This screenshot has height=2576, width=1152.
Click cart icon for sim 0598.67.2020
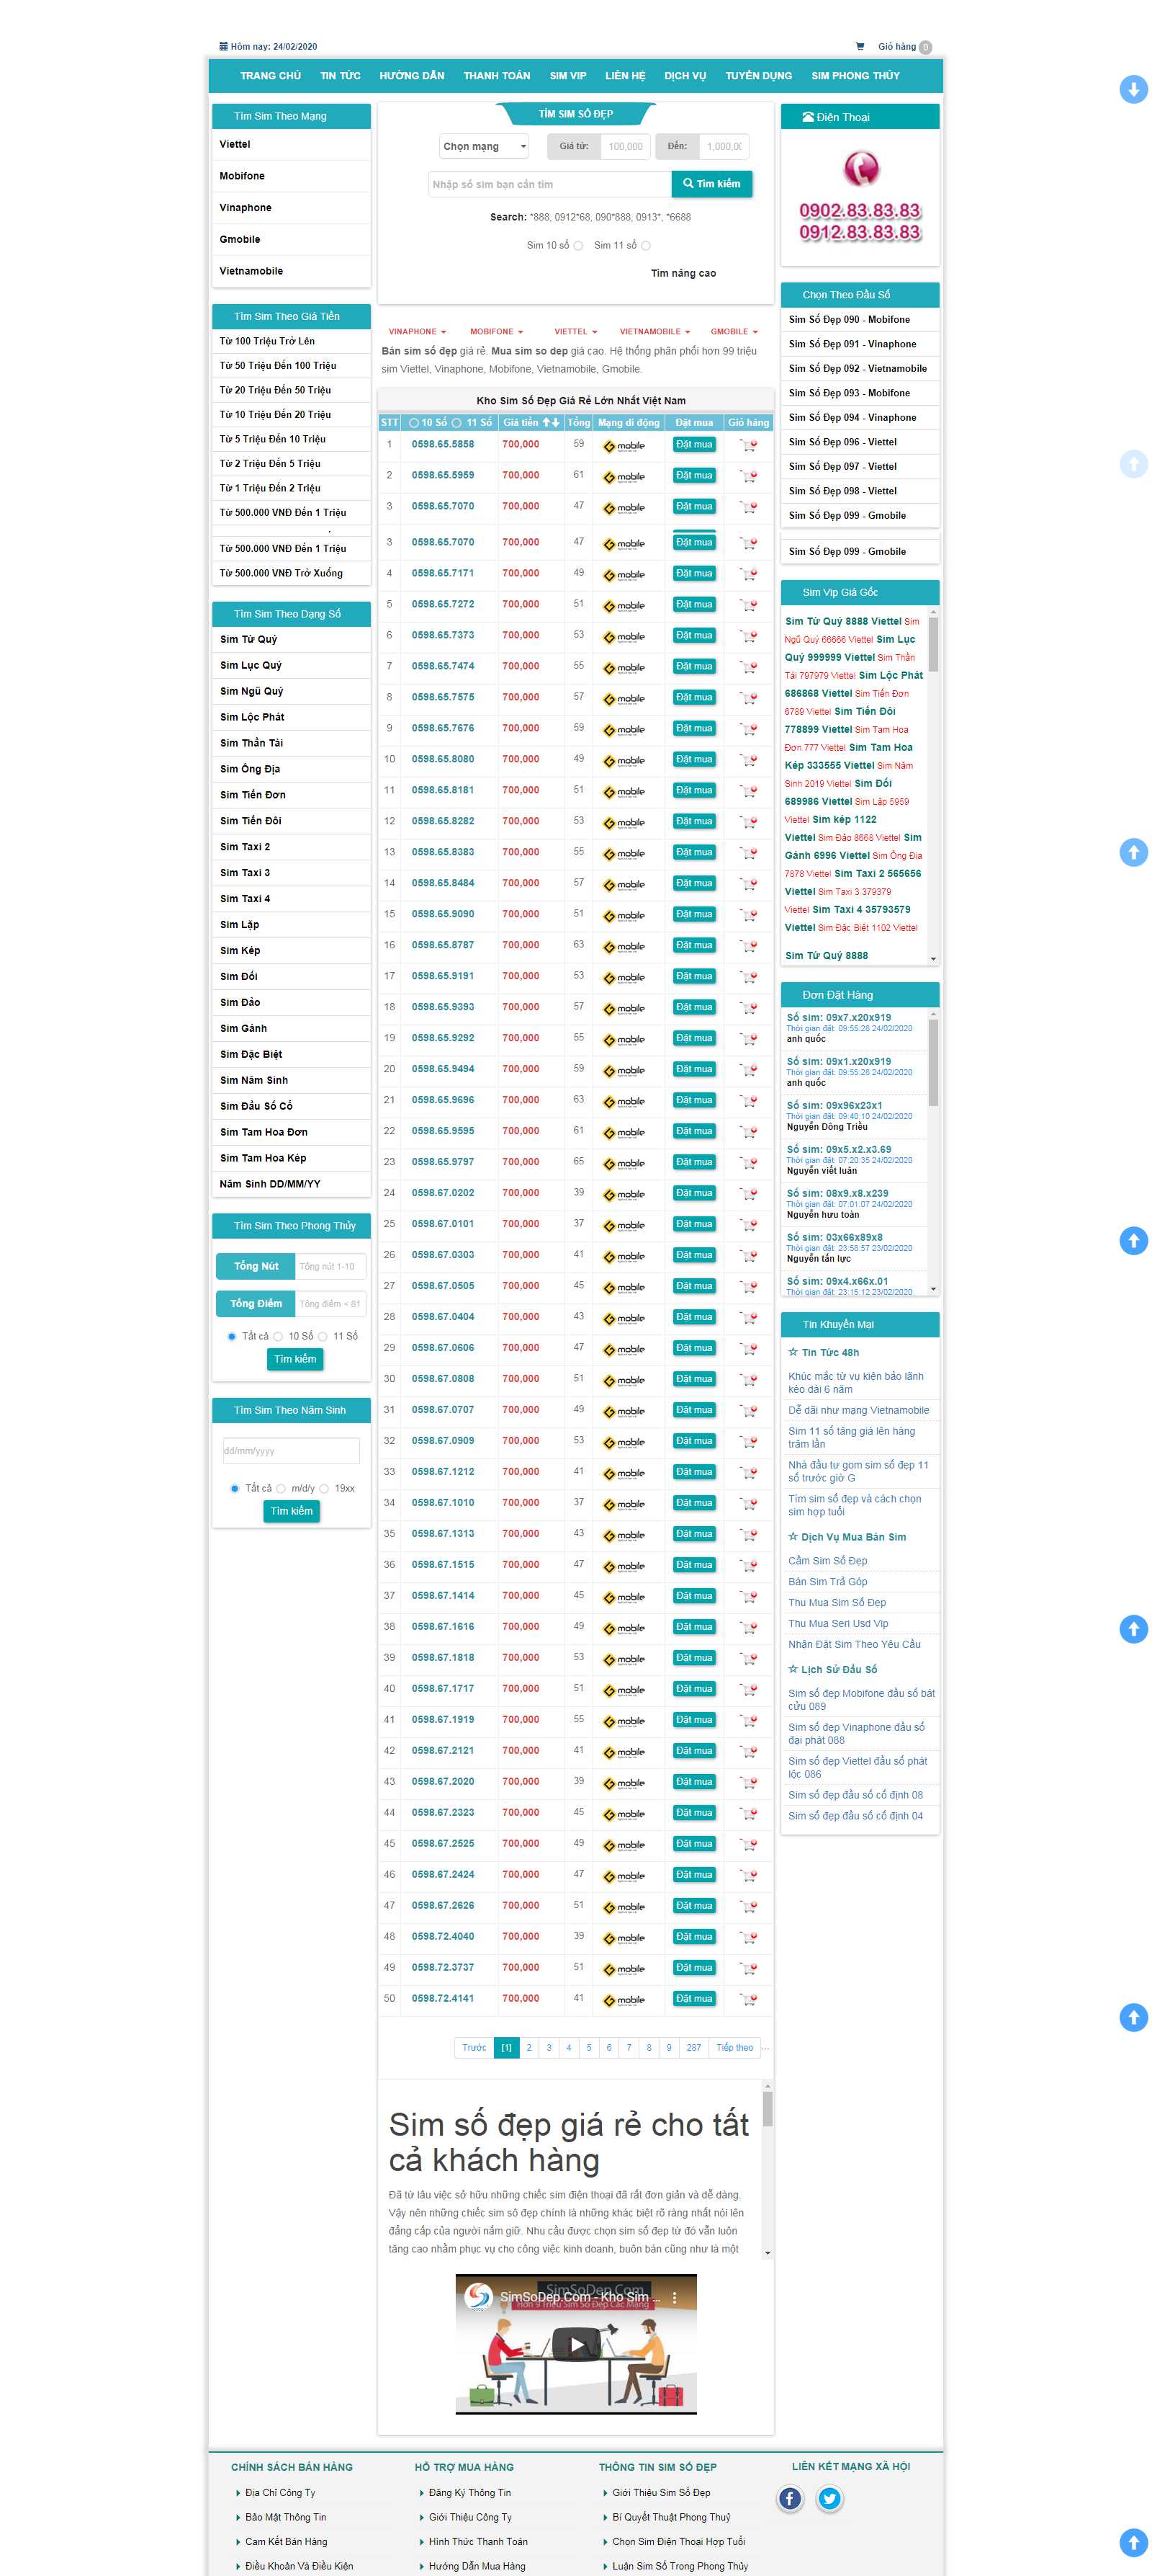pyautogui.click(x=748, y=1783)
